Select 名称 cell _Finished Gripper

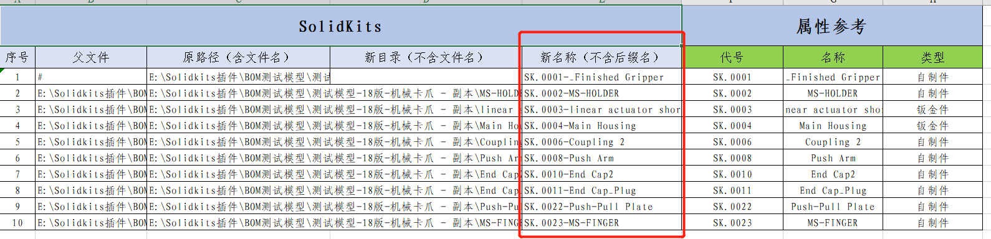click(833, 77)
